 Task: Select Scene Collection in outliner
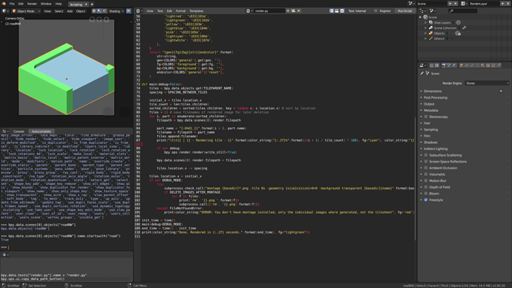[444, 27]
